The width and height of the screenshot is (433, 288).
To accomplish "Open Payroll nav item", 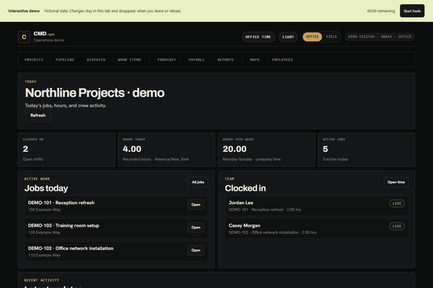I will [197, 60].
